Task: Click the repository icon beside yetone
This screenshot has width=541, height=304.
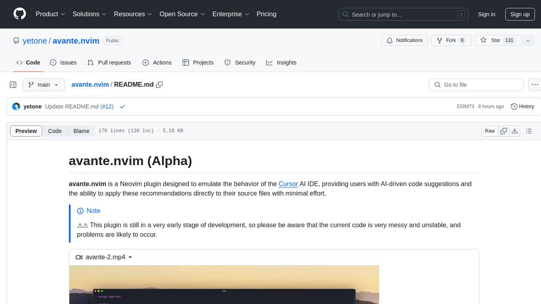Action: pos(16,41)
